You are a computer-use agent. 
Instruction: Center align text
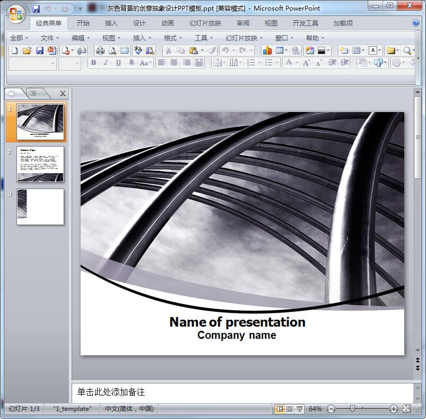click(x=174, y=63)
